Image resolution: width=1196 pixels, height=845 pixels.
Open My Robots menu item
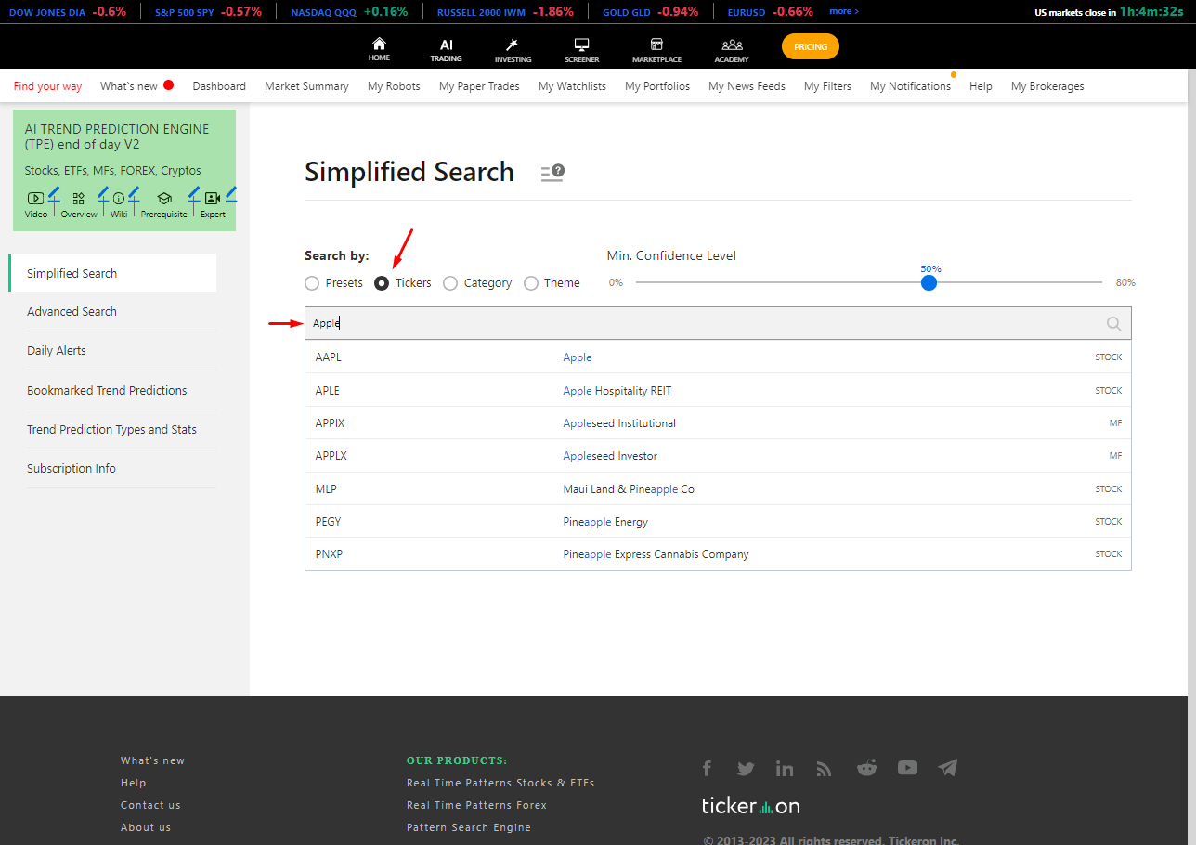click(394, 86)
